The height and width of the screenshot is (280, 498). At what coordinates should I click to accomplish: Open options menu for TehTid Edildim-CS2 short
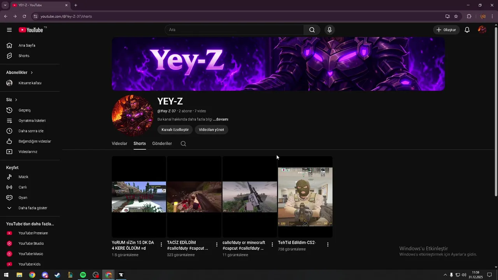[x=328, y=245]
